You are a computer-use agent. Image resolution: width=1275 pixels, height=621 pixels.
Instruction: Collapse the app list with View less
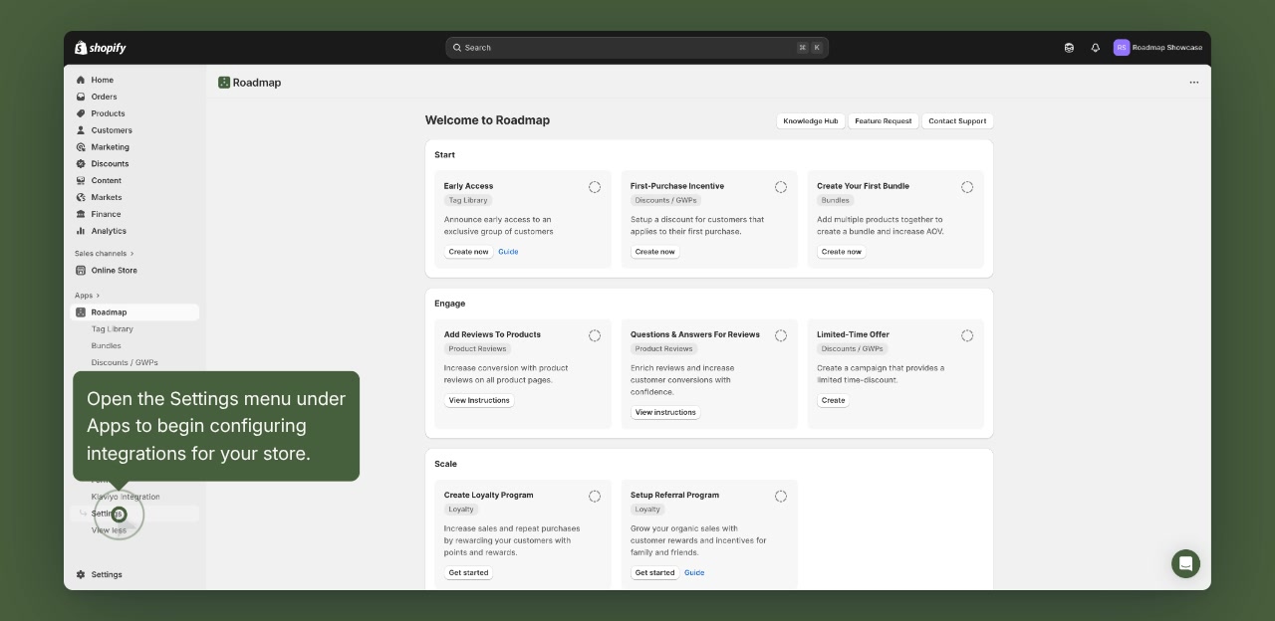click(110, 529)
